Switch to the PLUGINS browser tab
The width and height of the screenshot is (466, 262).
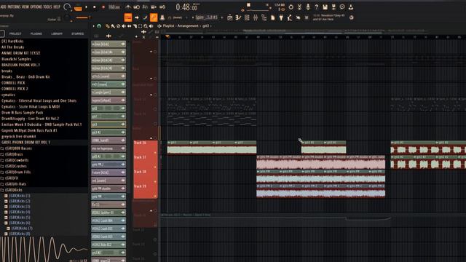pos(36,33)
